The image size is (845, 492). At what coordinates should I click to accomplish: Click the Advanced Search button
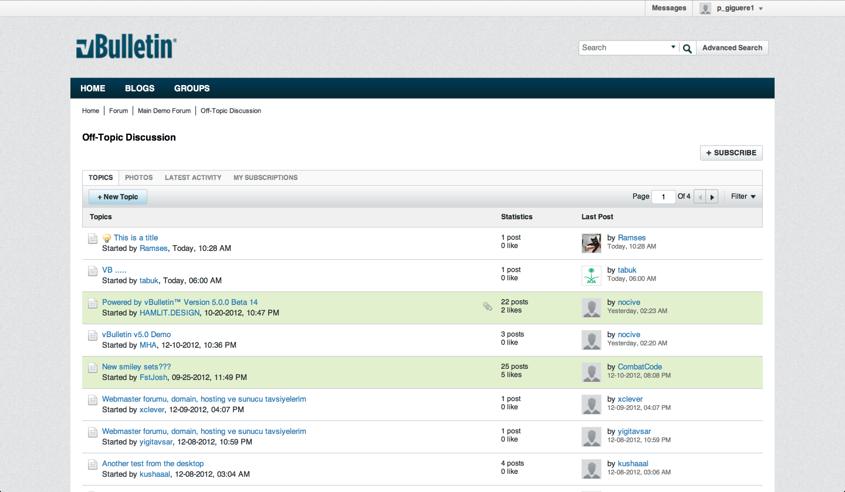pos(732,48)
